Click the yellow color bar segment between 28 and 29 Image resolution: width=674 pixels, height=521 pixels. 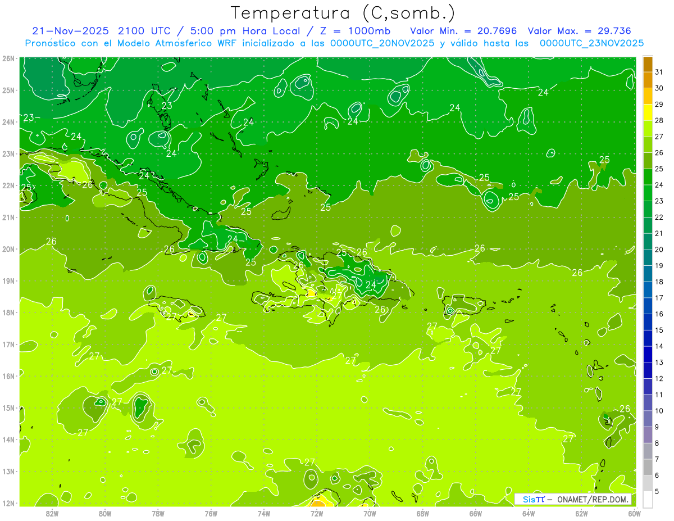pos(648,112)
